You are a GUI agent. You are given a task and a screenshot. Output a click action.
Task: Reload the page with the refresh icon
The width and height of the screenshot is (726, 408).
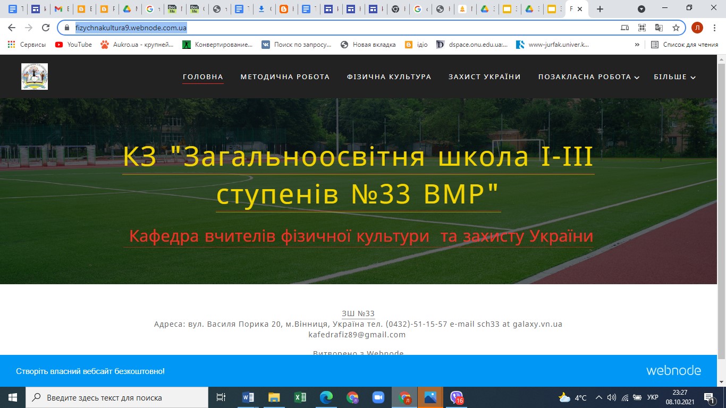pyautogui.click(x=46, y=28)
